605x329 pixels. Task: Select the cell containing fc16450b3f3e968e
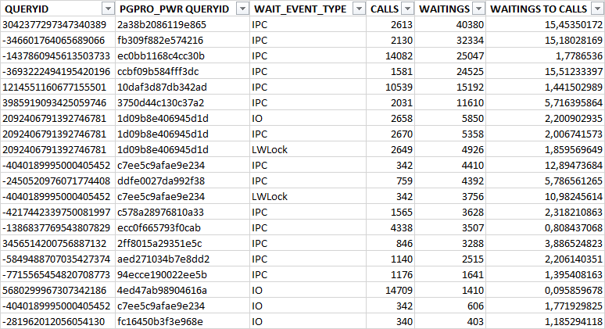pos(160,321)
